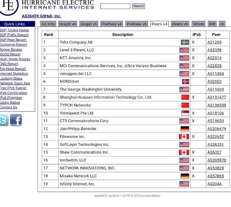Image resolution: width=231 pixels, height=207 pixels.
Task: Click Canada flag in Shaw Communications row
Action: point(184,152)
